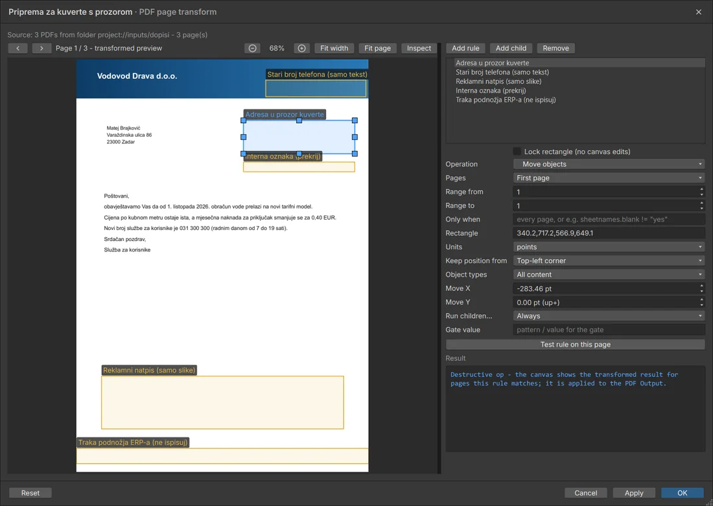The height and width of the screenshot is (506, 713).
Task: Click the Move Y value field
Action: pos(609,303)
